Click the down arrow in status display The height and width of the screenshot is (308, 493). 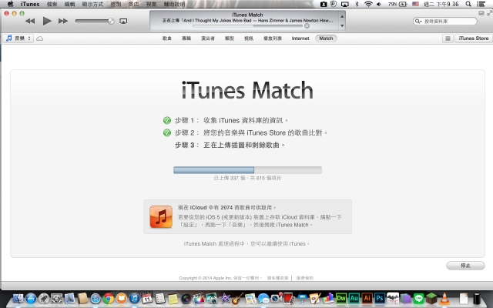click(x=342, y=25)
